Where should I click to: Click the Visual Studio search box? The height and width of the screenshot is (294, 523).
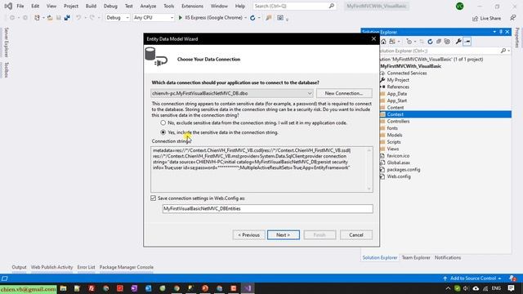294,6
